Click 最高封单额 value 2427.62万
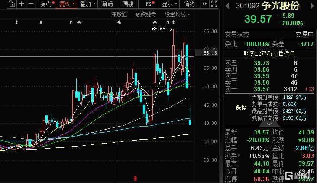The width and height of the screenshot is (317, 183). click(x=294, y=111)
